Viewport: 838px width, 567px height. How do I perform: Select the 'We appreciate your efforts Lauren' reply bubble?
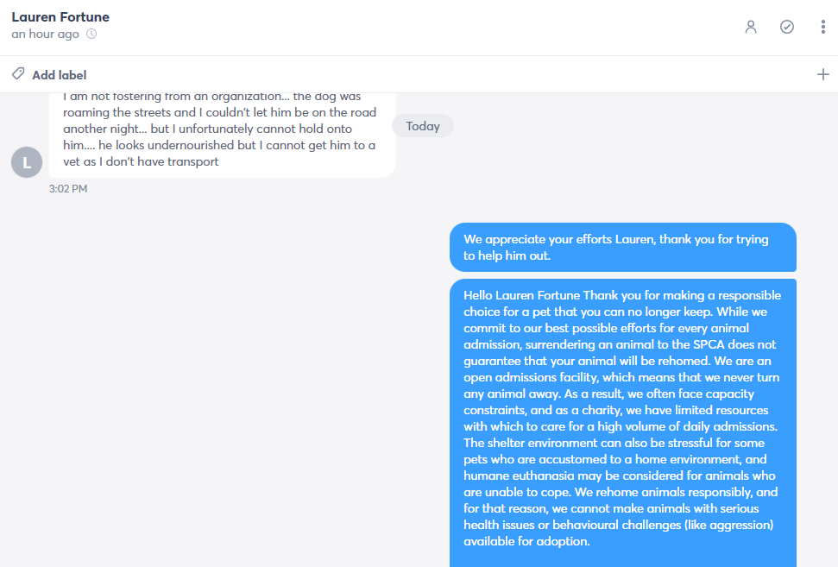point(623,248)
